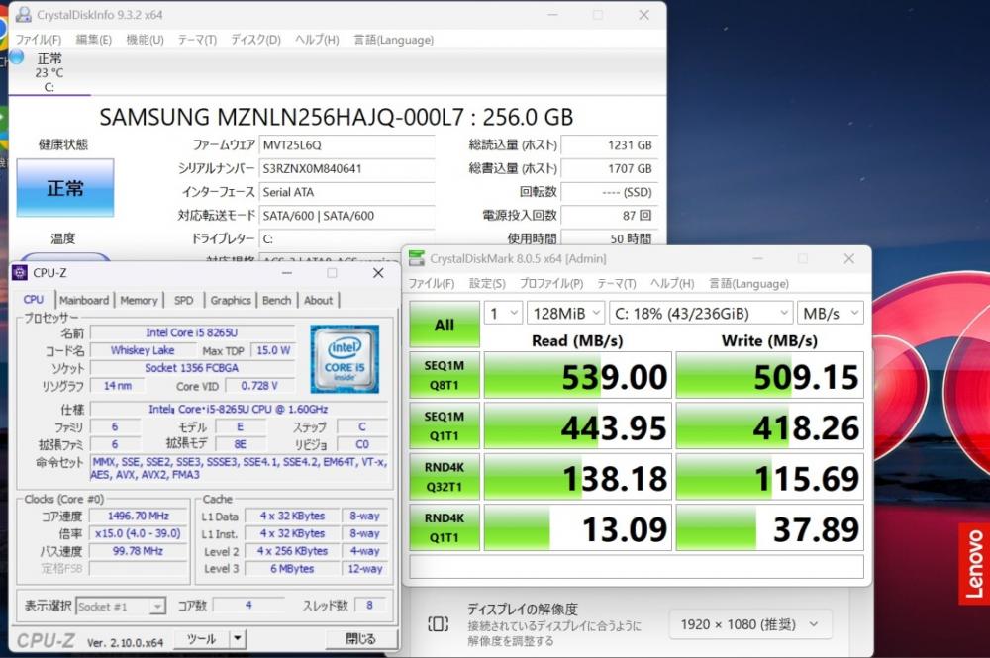Switch to the Mainboard tab in CPU-Z
Image resolution: width=990 pixels, height=658 pixels.
(84, 300)
